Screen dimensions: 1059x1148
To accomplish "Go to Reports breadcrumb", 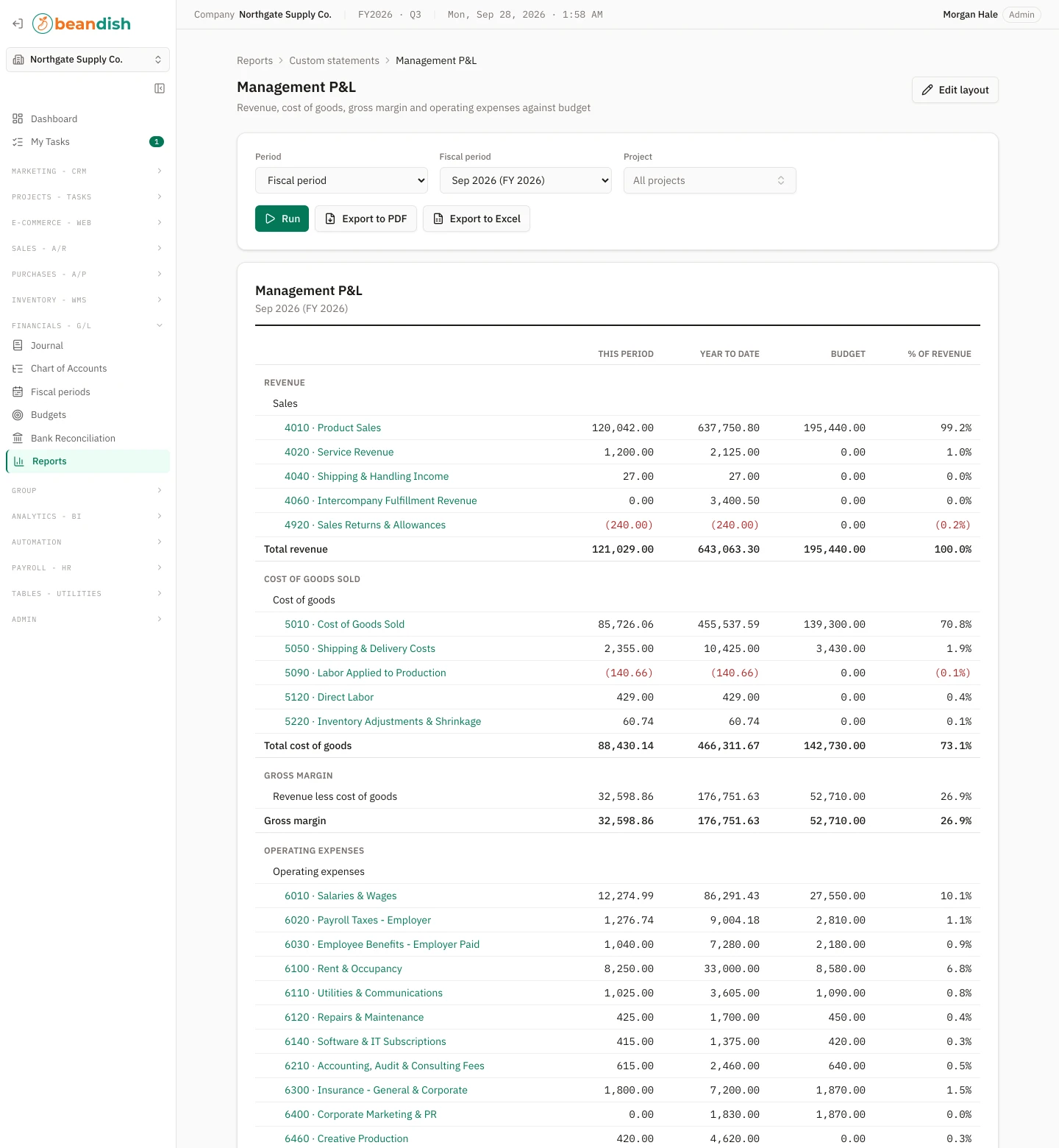I will tap(254, 61).
